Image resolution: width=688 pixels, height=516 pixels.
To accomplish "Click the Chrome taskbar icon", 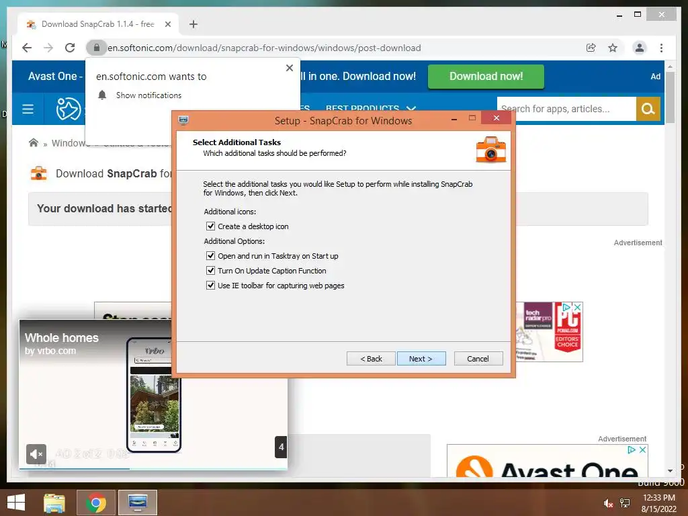I will 96,503.
